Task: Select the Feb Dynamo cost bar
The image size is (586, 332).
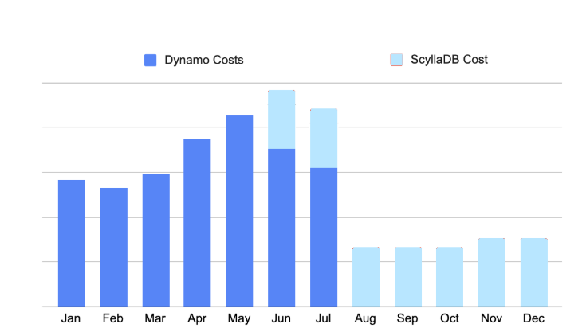Action: pyautogui.click(x=114, y=248)
